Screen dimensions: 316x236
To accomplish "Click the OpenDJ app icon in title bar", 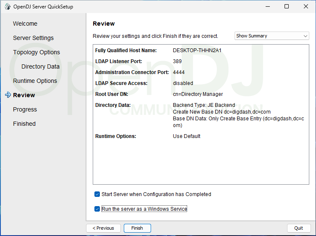I will [x=7, y=6].
